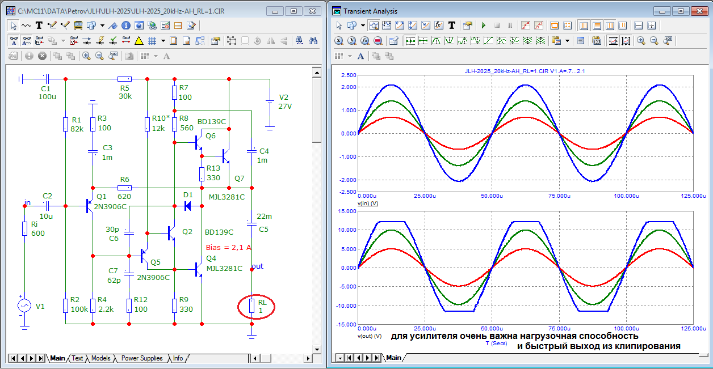Switch to the Text tab
The image size is (713, 369).
tap(77, 358)
